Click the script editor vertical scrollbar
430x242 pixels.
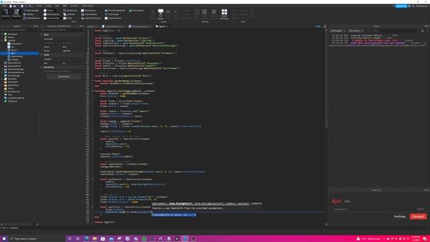pyautogui.click(x=326, y=126)
